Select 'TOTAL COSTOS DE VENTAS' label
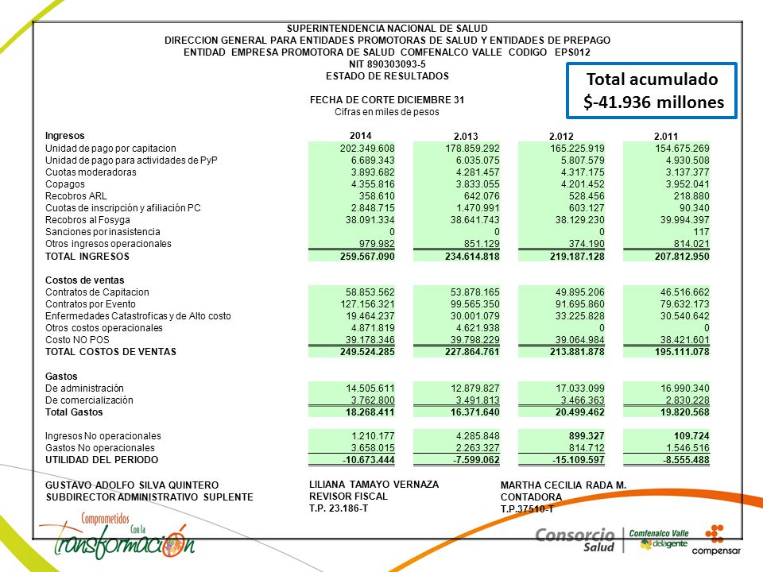763x572 pixels. coord(110,352)
